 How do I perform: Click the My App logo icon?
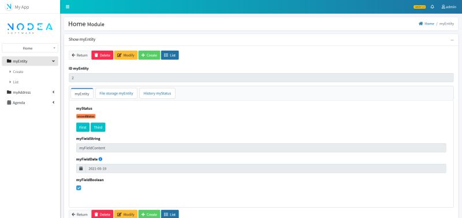tap(9, 7)
